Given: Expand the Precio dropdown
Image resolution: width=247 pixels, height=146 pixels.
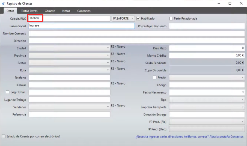Looking at the screenshot, I should 207,77.
